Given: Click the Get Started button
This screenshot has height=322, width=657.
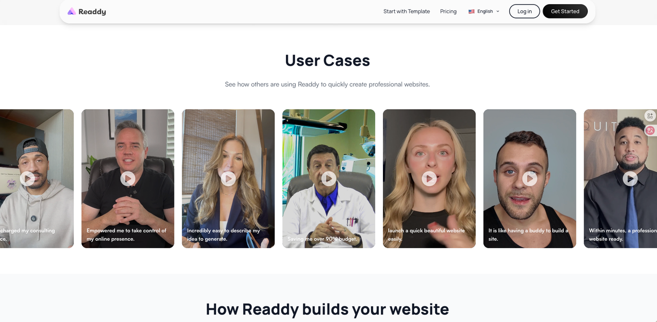Looking at the screenshot, I should [565, 11].
